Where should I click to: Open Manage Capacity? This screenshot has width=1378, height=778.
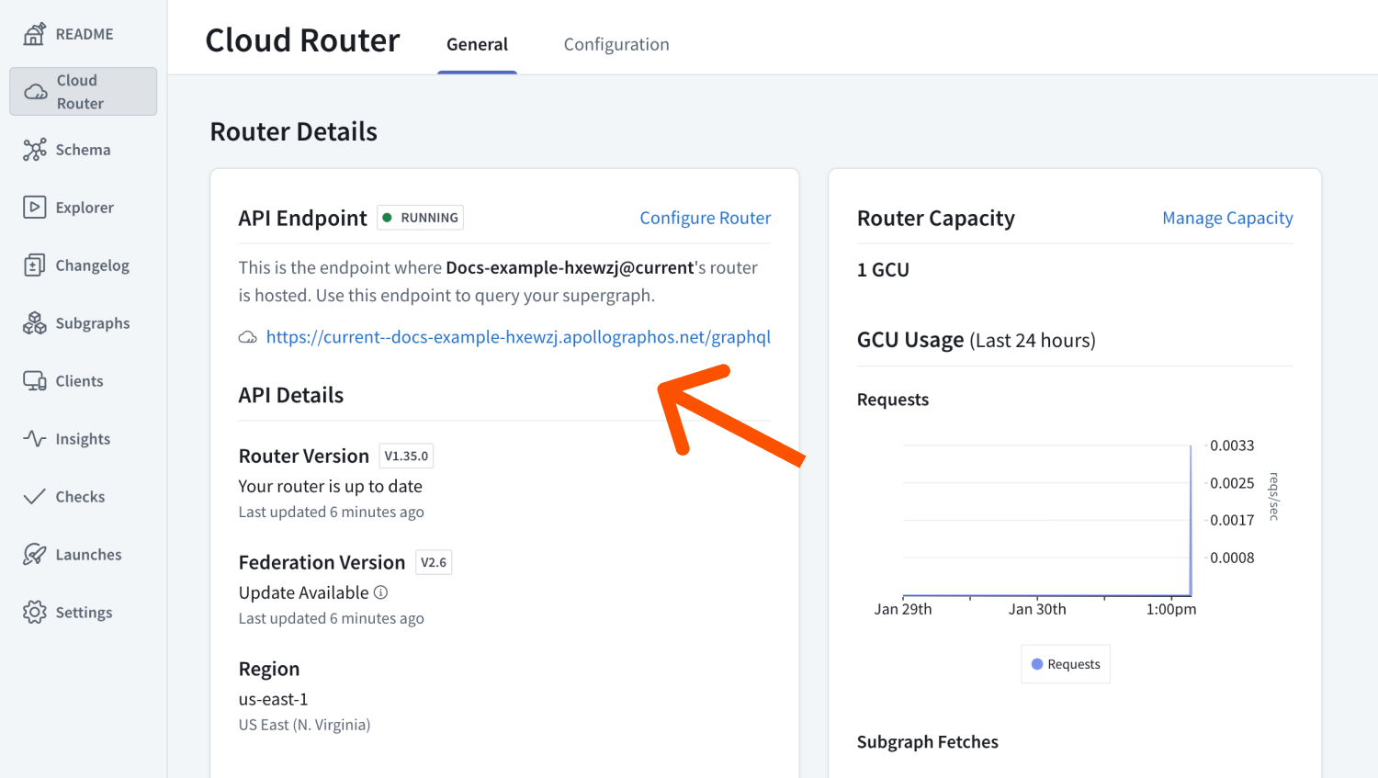pos(1227,218)
